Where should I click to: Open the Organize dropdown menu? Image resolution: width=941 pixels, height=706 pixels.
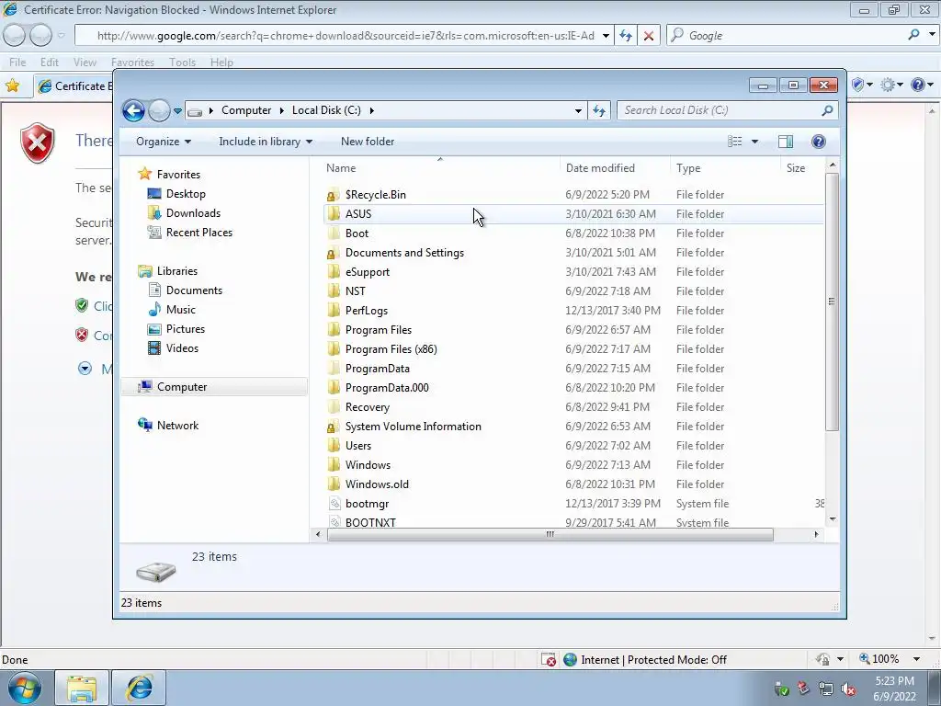point(164,142)
